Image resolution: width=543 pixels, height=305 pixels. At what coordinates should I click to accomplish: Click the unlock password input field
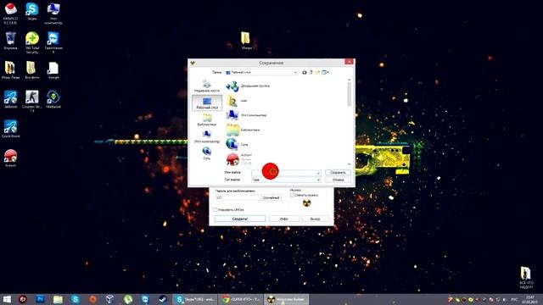coord(238,197)
